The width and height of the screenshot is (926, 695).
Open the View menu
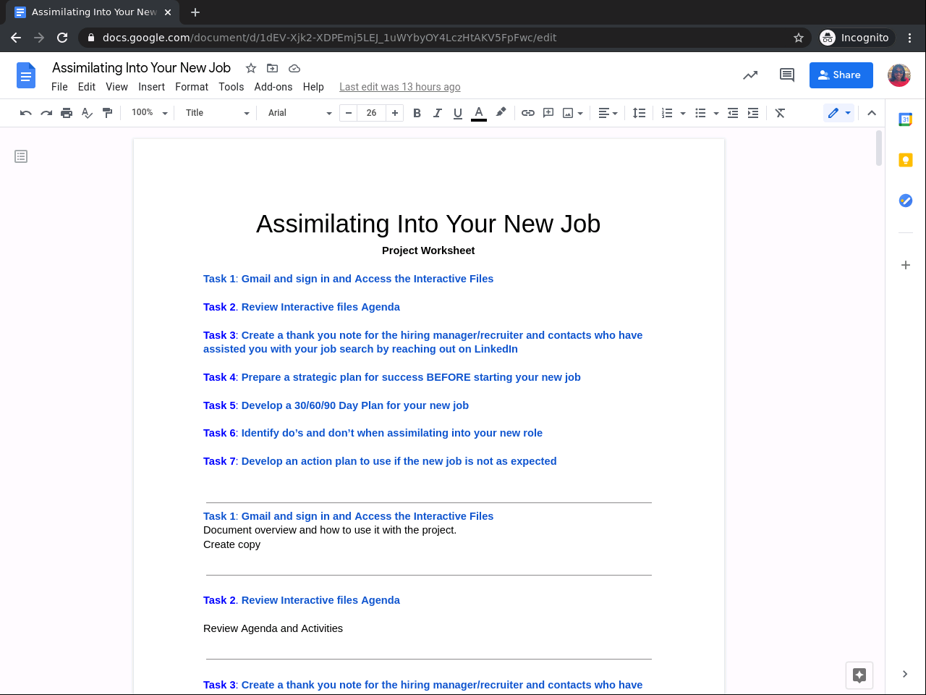[x=117, y=87]
